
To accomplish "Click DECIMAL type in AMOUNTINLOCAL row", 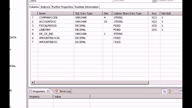I will (80, 38).
